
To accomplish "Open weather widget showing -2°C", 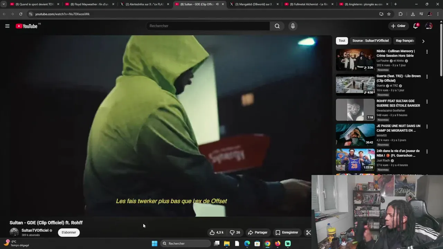I will pyautogui.click(x=17, y=243).
